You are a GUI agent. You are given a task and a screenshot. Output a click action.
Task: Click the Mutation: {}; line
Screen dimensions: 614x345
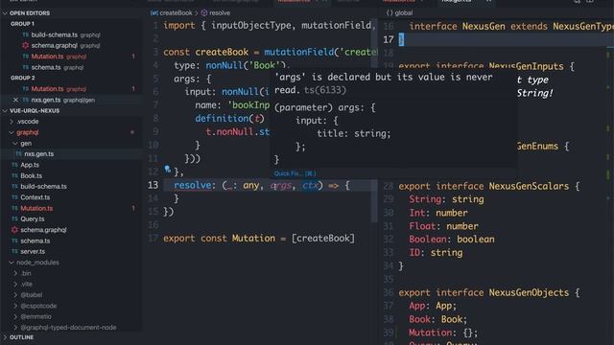click(443, 333)
